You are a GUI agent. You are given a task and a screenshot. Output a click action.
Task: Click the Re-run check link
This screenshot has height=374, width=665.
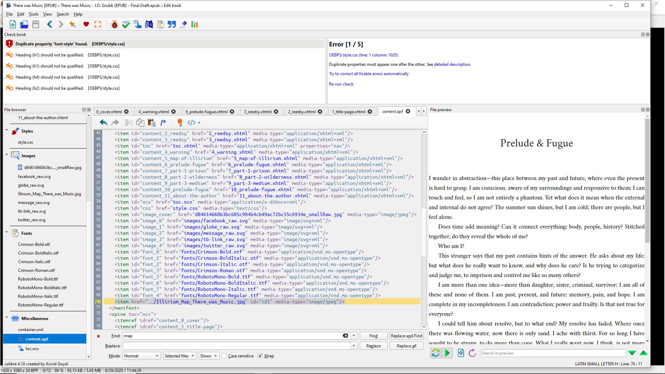tap(341, 84)
